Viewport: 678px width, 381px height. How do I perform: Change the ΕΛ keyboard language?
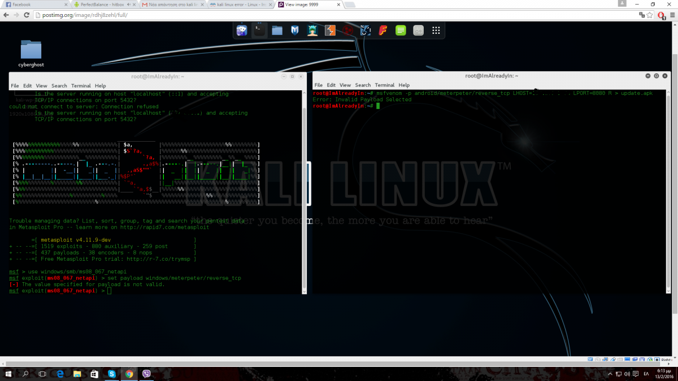click(647, 374)
